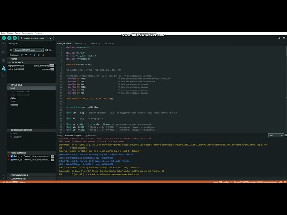Open the debug configuration Generic STM32F1 dropdown
The height and width of the screenshot is (215, 287).
pos(29,50)
